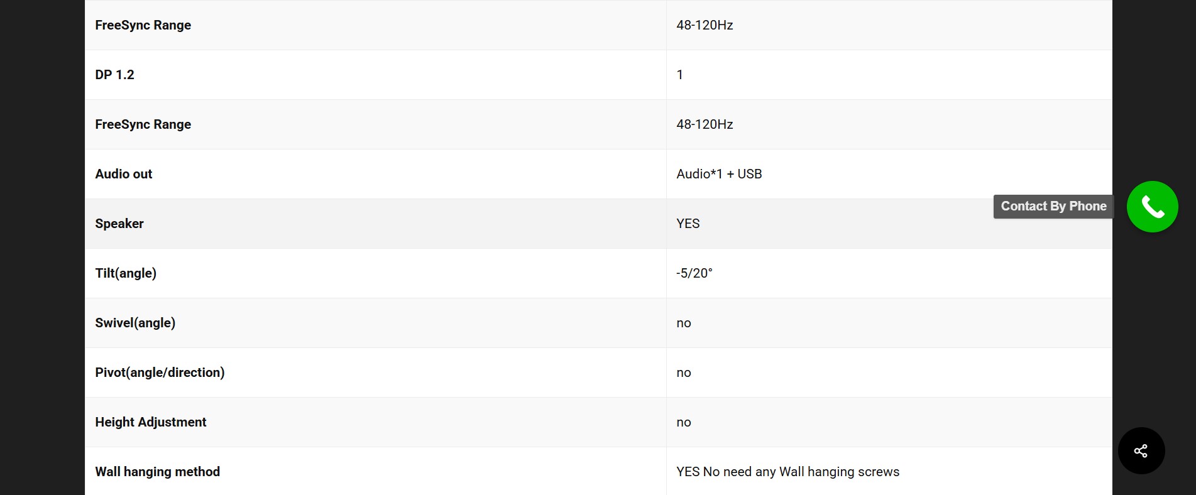Click the Contact By Phone label
1196x495 pixels.
[x=1053, y=206]
